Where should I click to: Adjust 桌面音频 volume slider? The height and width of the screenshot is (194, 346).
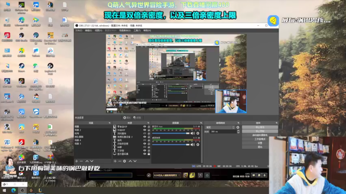[170, 144]
